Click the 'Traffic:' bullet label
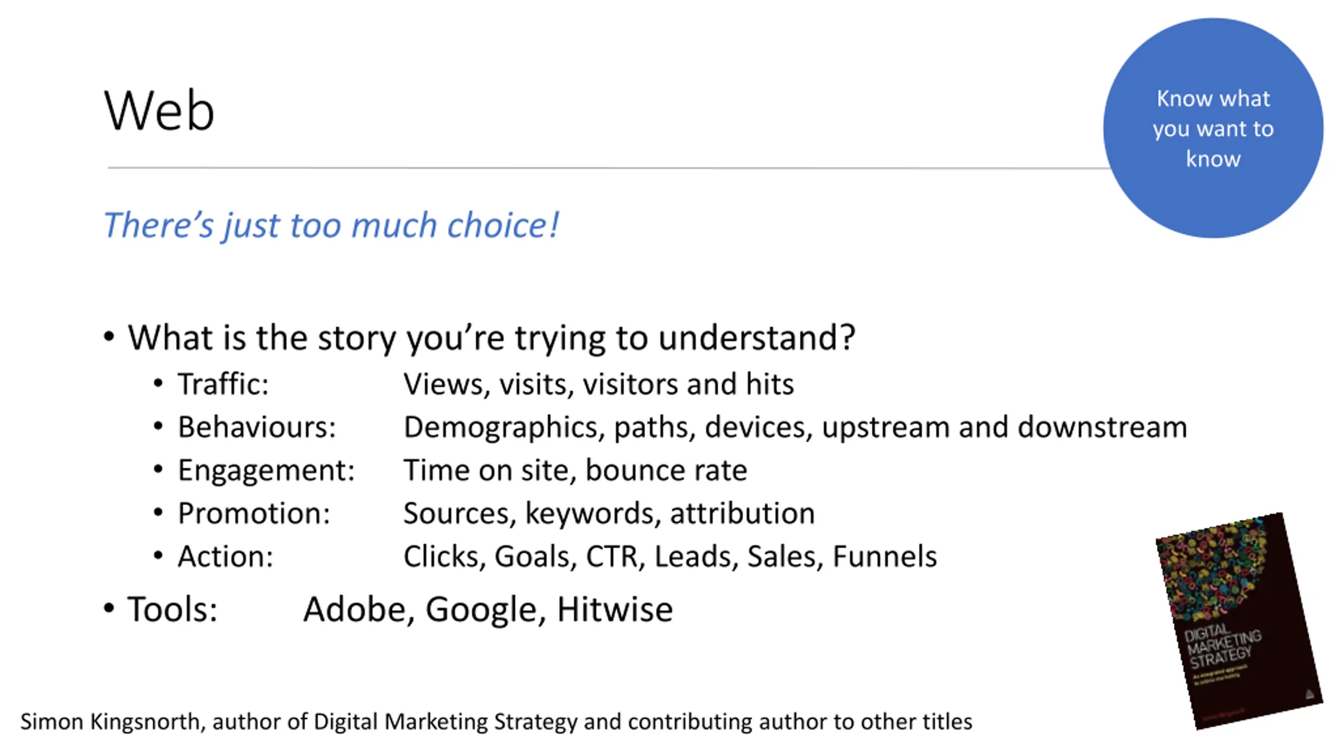1339x753 pixels. (223, 384)
